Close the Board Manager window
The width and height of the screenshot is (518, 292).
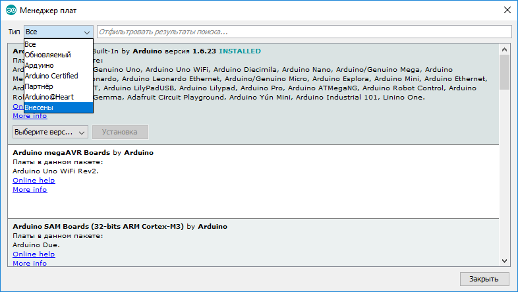point(507,11)
